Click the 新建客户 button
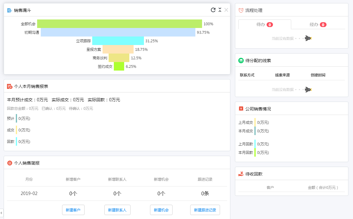353x219 pixels. (73, 210)
